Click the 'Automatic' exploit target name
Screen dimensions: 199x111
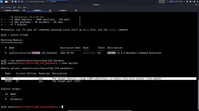(16, 99)
